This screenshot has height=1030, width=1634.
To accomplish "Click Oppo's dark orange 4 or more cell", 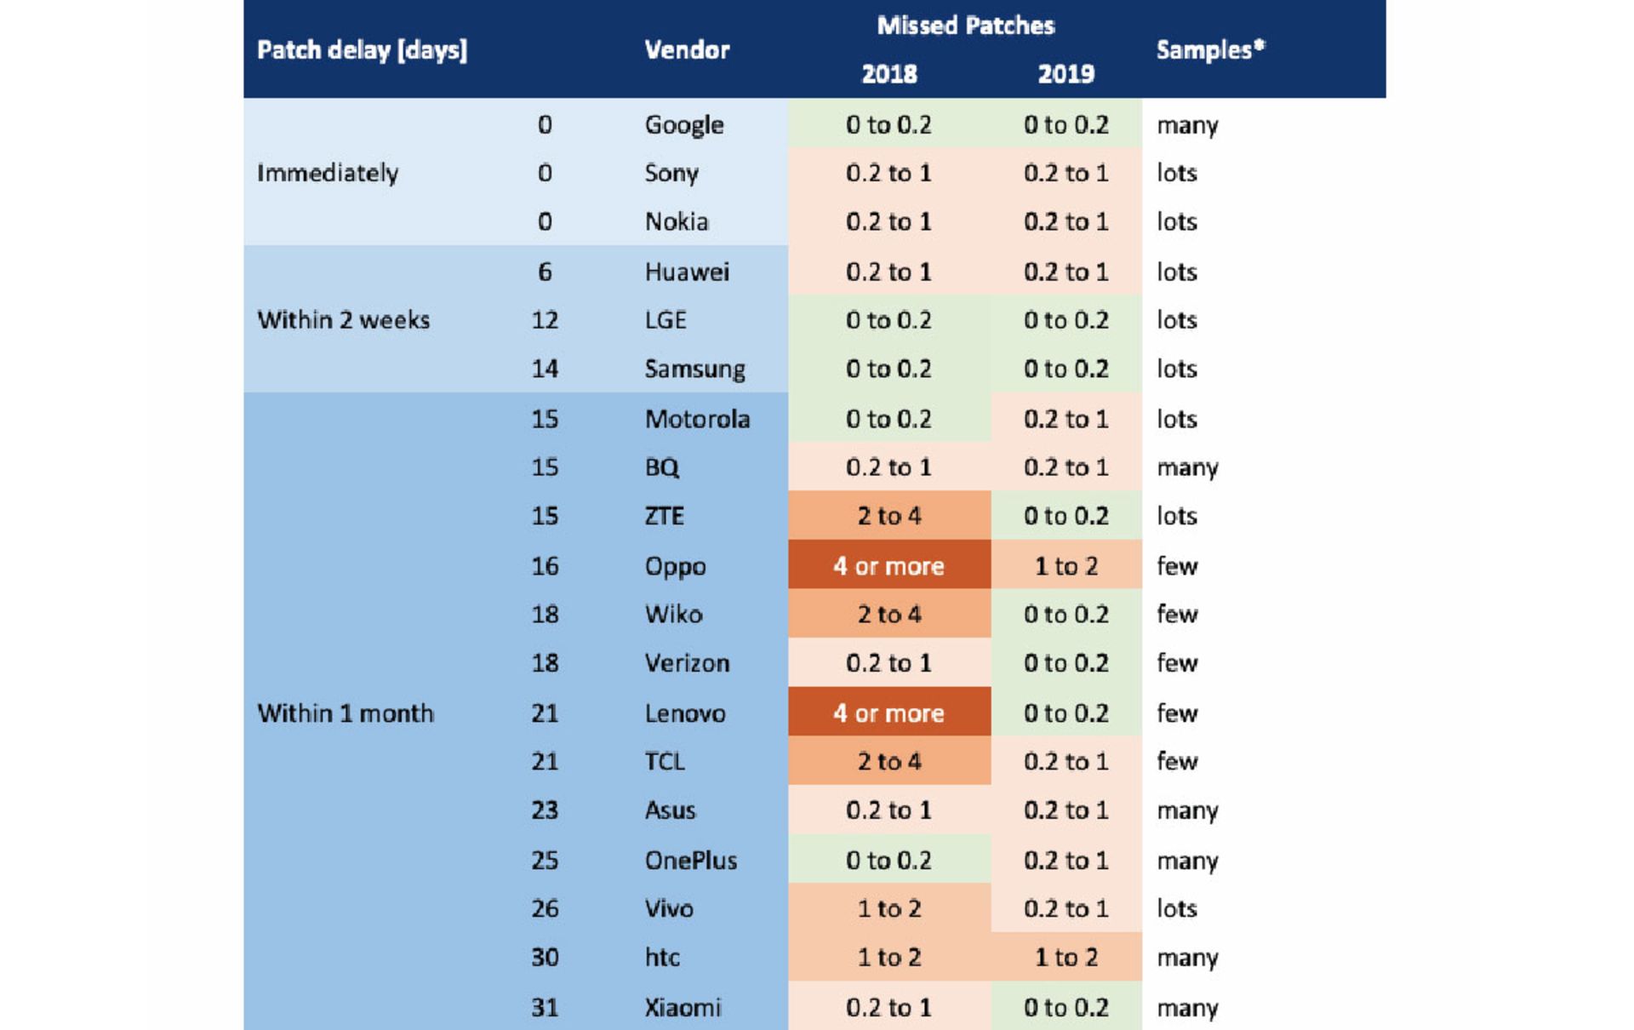I will (888, 566).
